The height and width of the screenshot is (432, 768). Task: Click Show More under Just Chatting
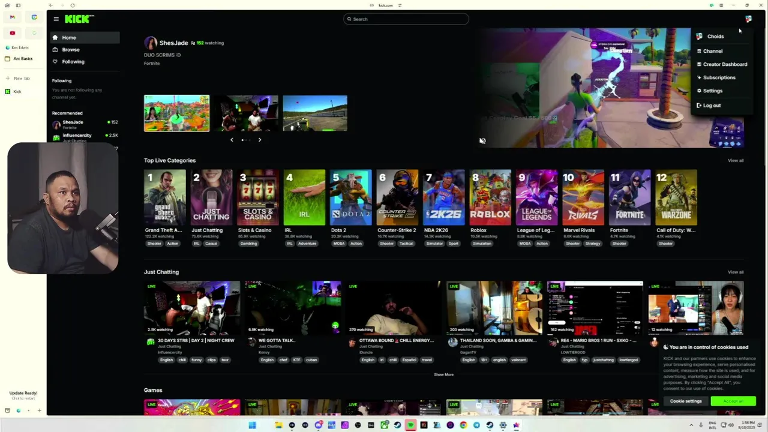[444, 374]
